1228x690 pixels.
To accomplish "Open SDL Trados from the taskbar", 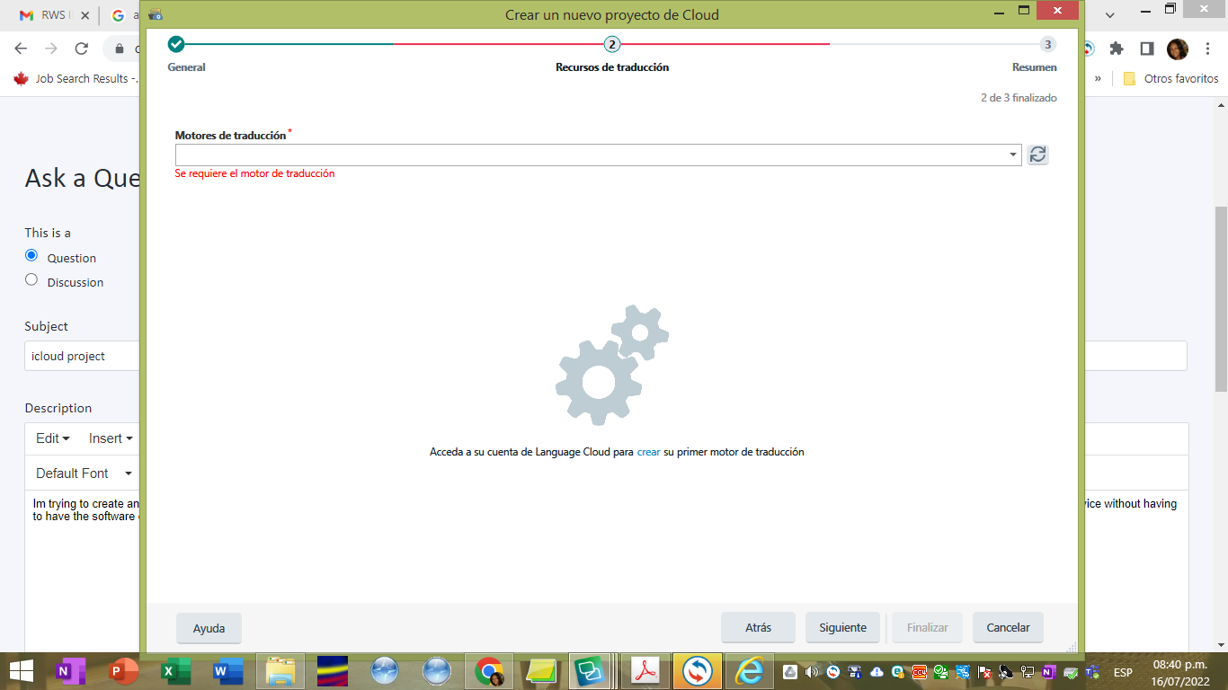I will (697, 670).
